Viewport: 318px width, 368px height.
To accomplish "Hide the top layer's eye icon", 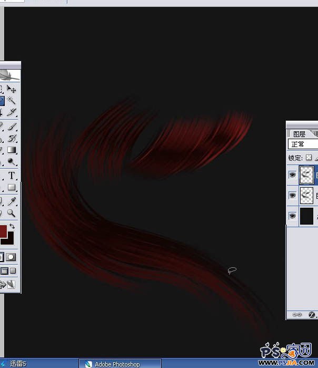I will 292,175.
